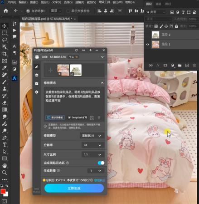
Task: Pin the StartAI plugin panel
Action: pyautogui.click(x=90, y=50)
